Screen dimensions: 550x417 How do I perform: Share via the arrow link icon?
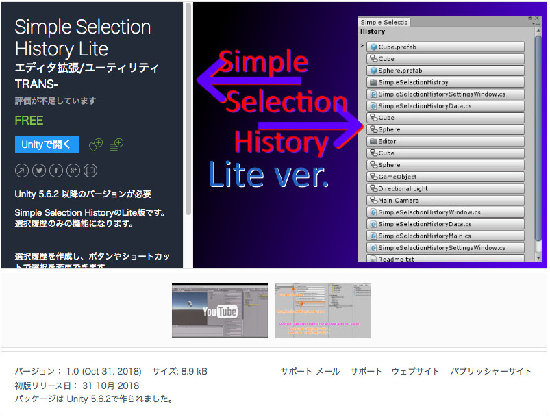pyautogui.click(x=22, y=170)
